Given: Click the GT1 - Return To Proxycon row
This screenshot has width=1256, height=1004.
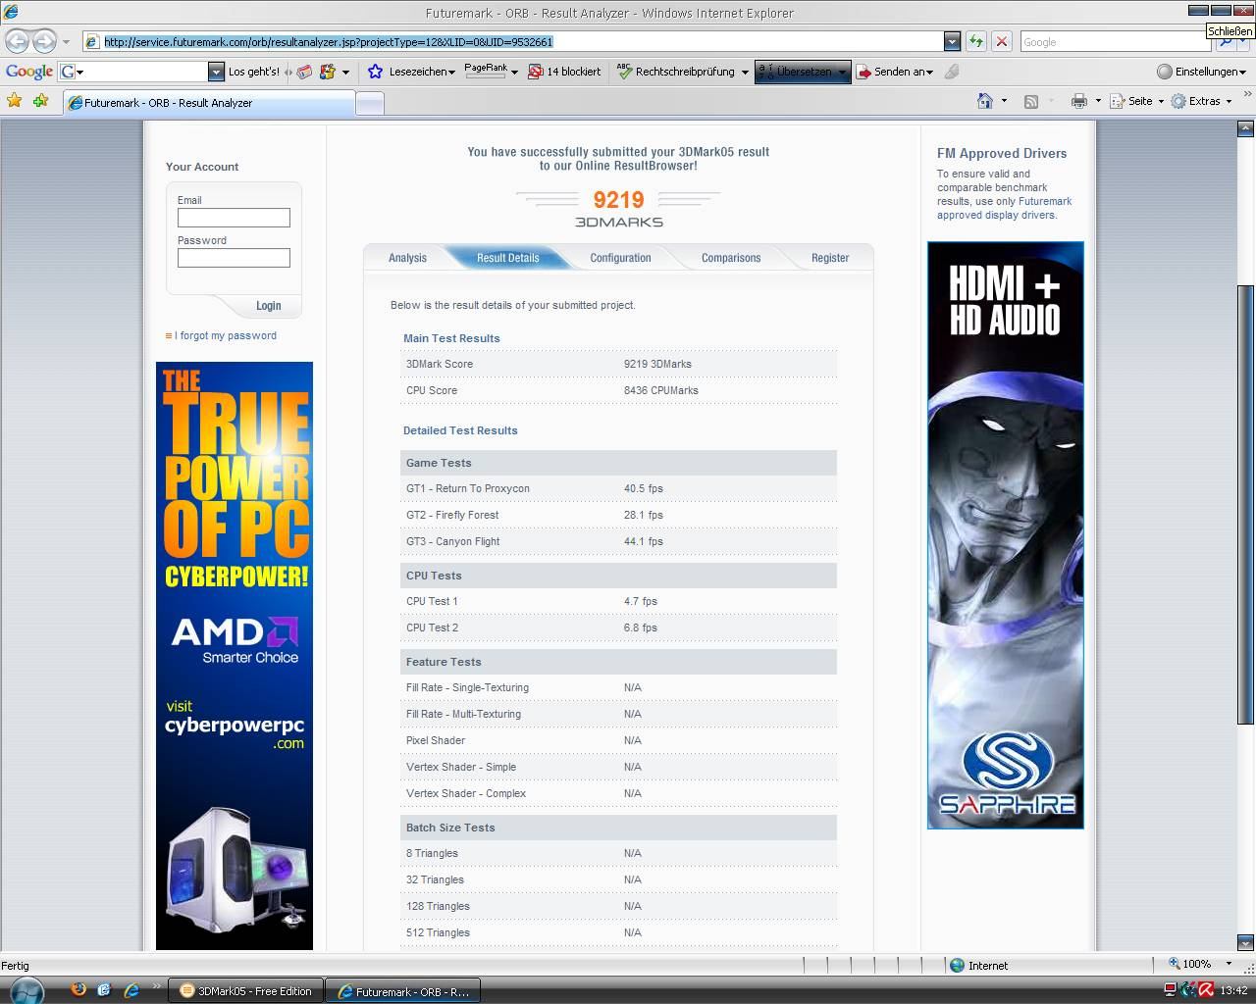Looking at the screenshot, I should (x=618, y=488).
